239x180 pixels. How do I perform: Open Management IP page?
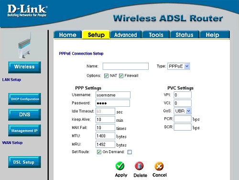coord(24,130)
